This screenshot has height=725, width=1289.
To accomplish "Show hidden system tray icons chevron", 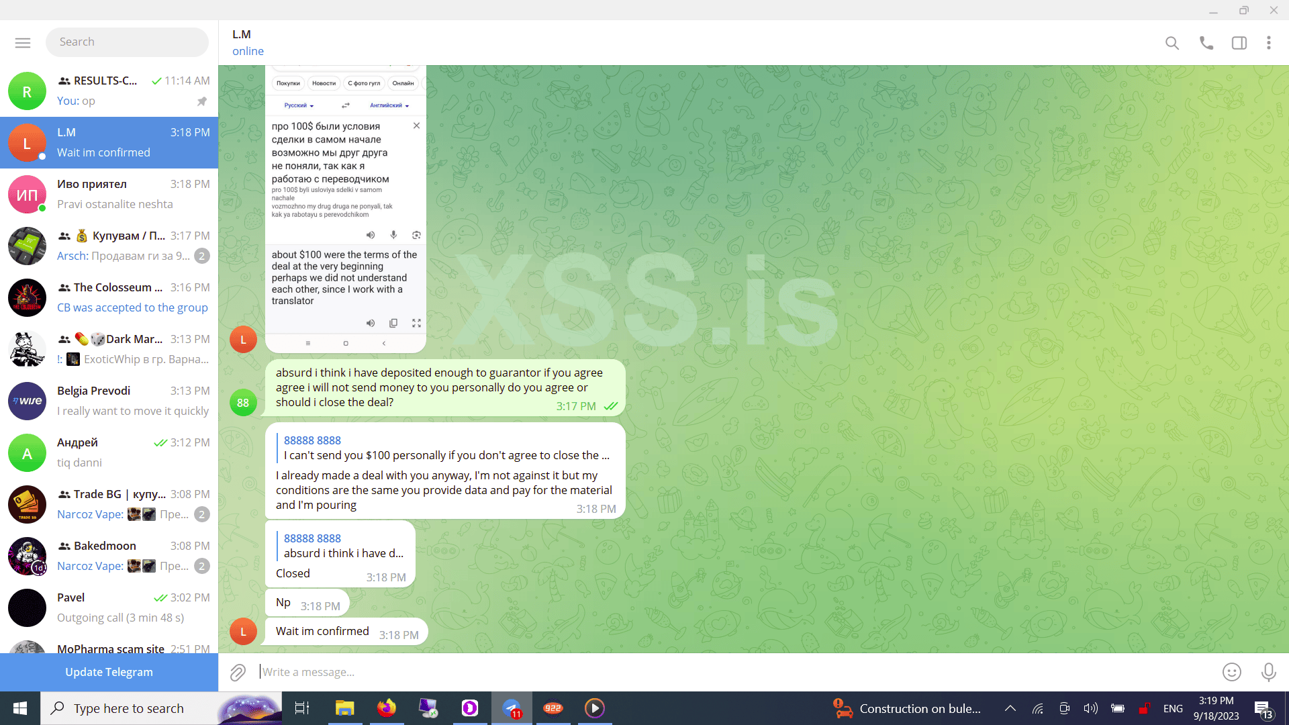I will [x=1010, y=708].
